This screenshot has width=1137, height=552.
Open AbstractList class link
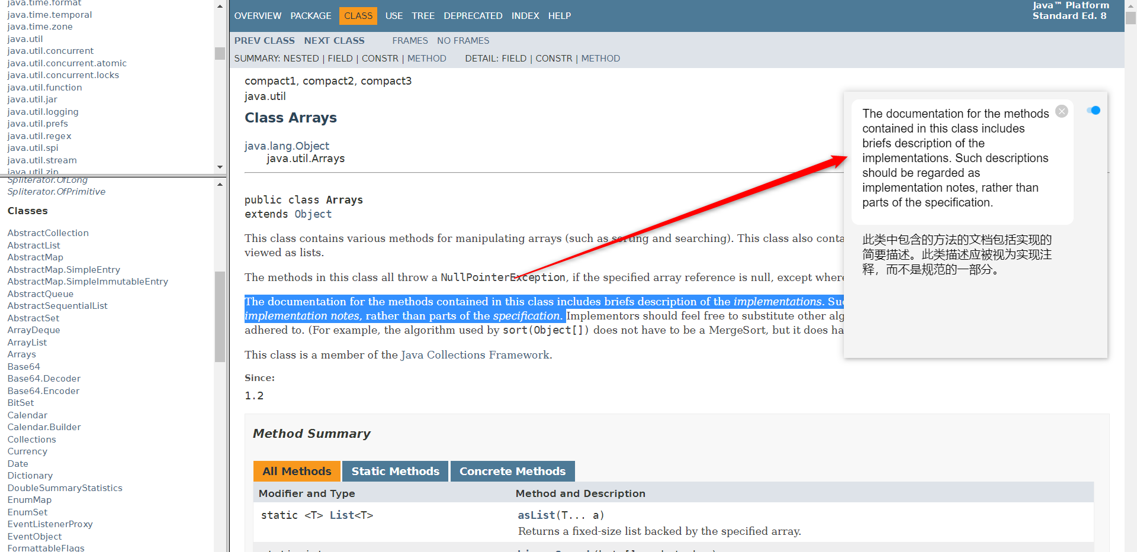click(34, 246)
